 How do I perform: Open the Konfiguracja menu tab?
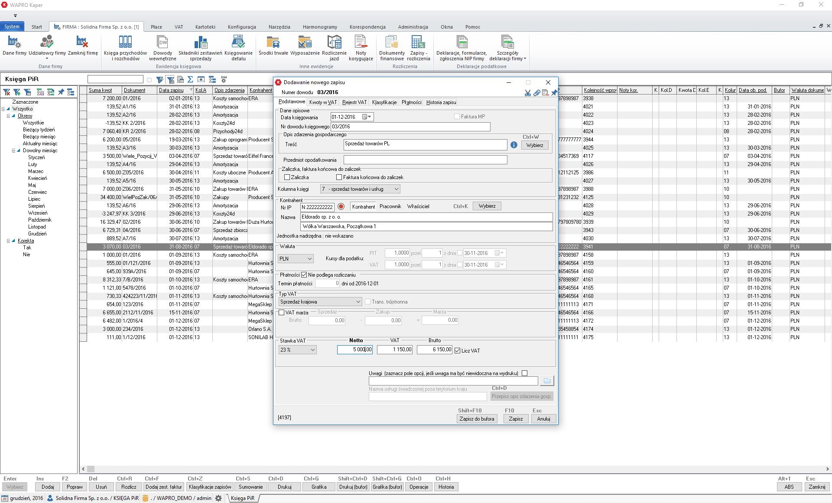tap(241, 27)
